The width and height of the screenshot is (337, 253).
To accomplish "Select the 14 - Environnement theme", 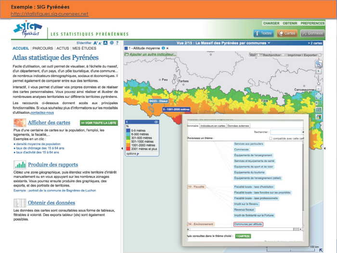I will pyautogui.click(x=201, y=224).
